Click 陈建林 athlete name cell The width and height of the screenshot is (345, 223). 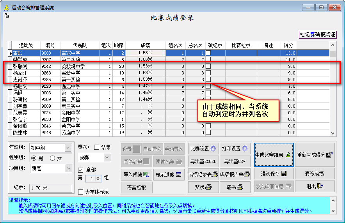26,133
